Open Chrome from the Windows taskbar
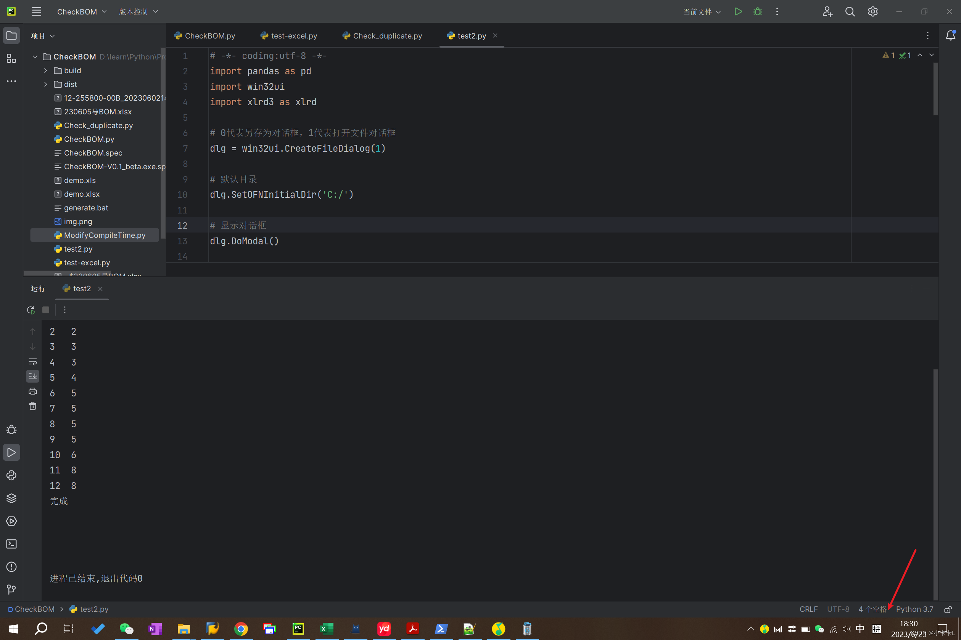This screenshot has height=640, width=961. (x=241, y=629)
